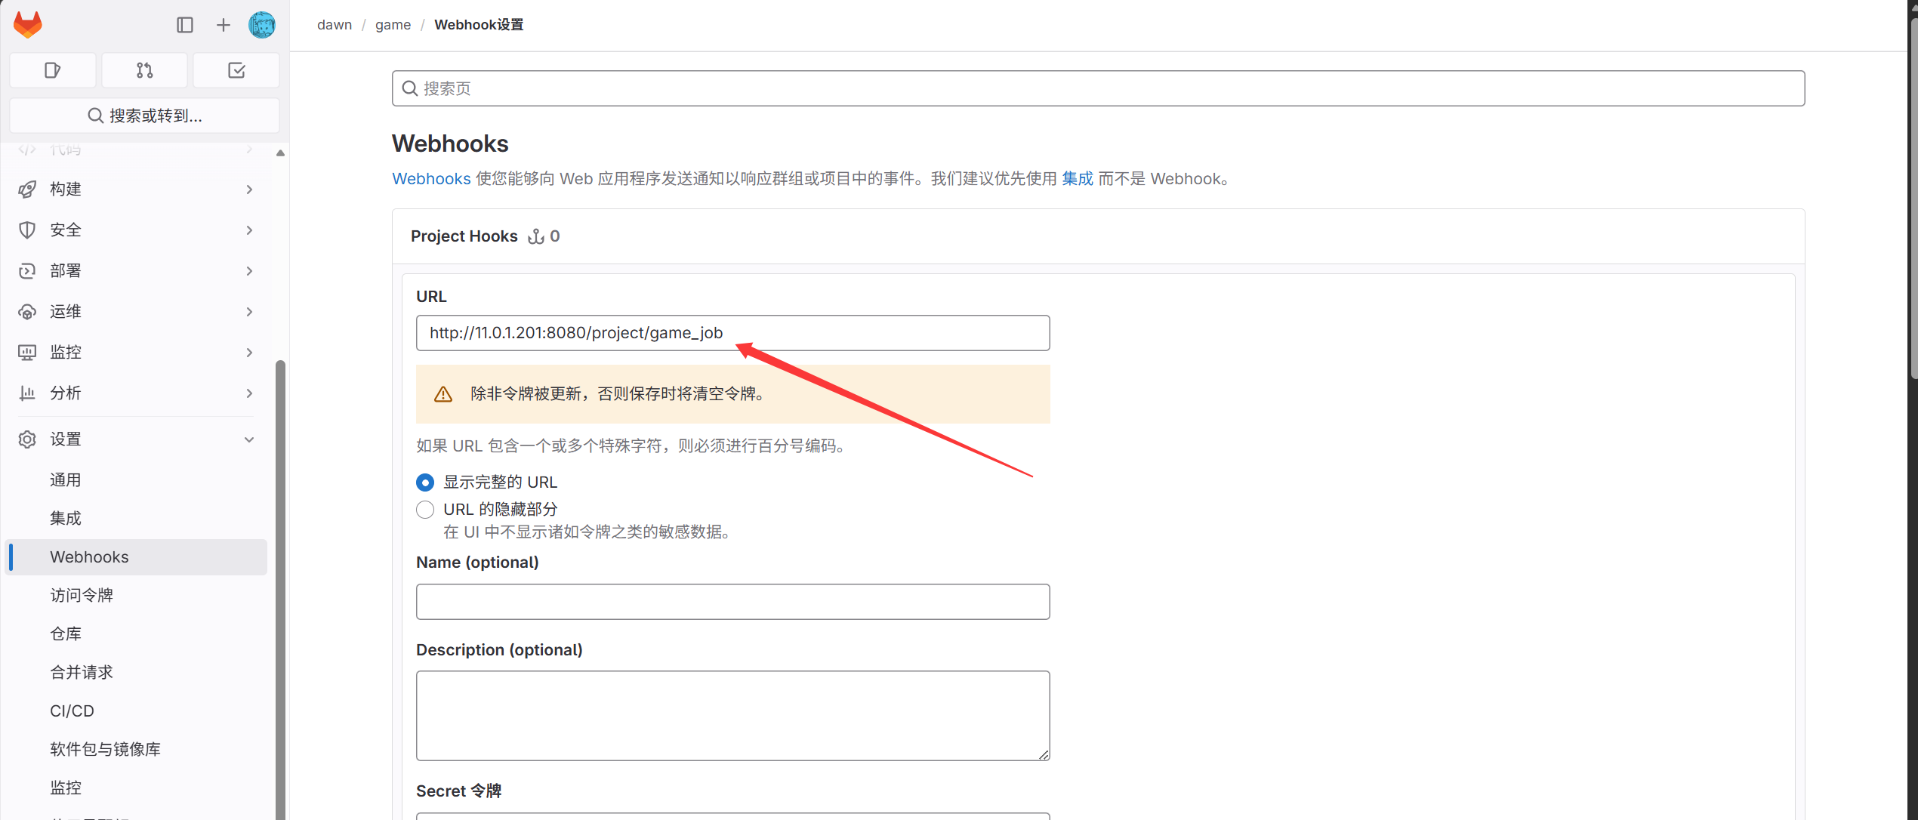Viewport: 1918px width, 820px height.
Task: Open merge requests icon button
Action: pos(144,70)
